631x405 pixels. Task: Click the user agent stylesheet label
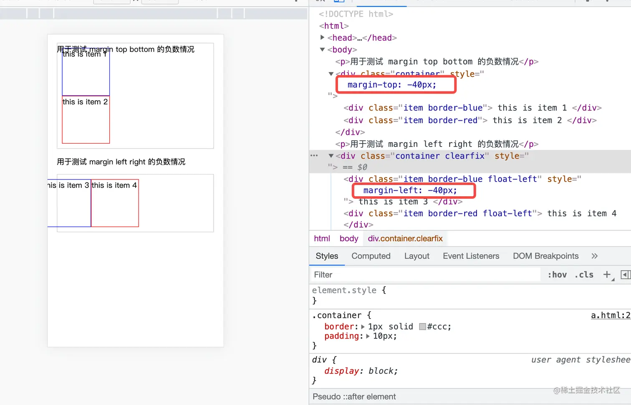click(x=581, y=359)
